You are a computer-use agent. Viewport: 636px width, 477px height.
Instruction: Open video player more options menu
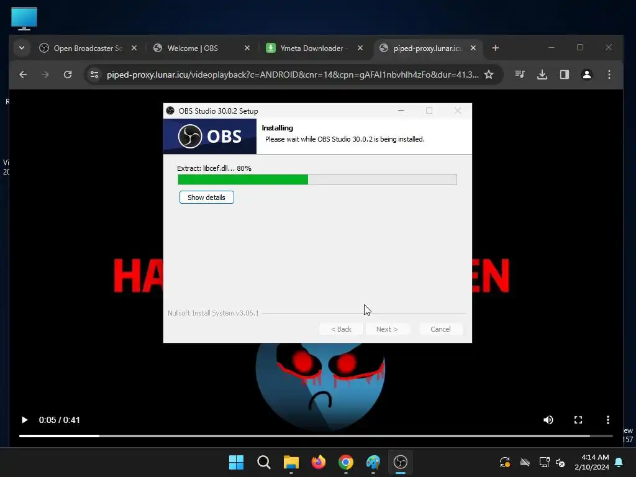point(607,420)
